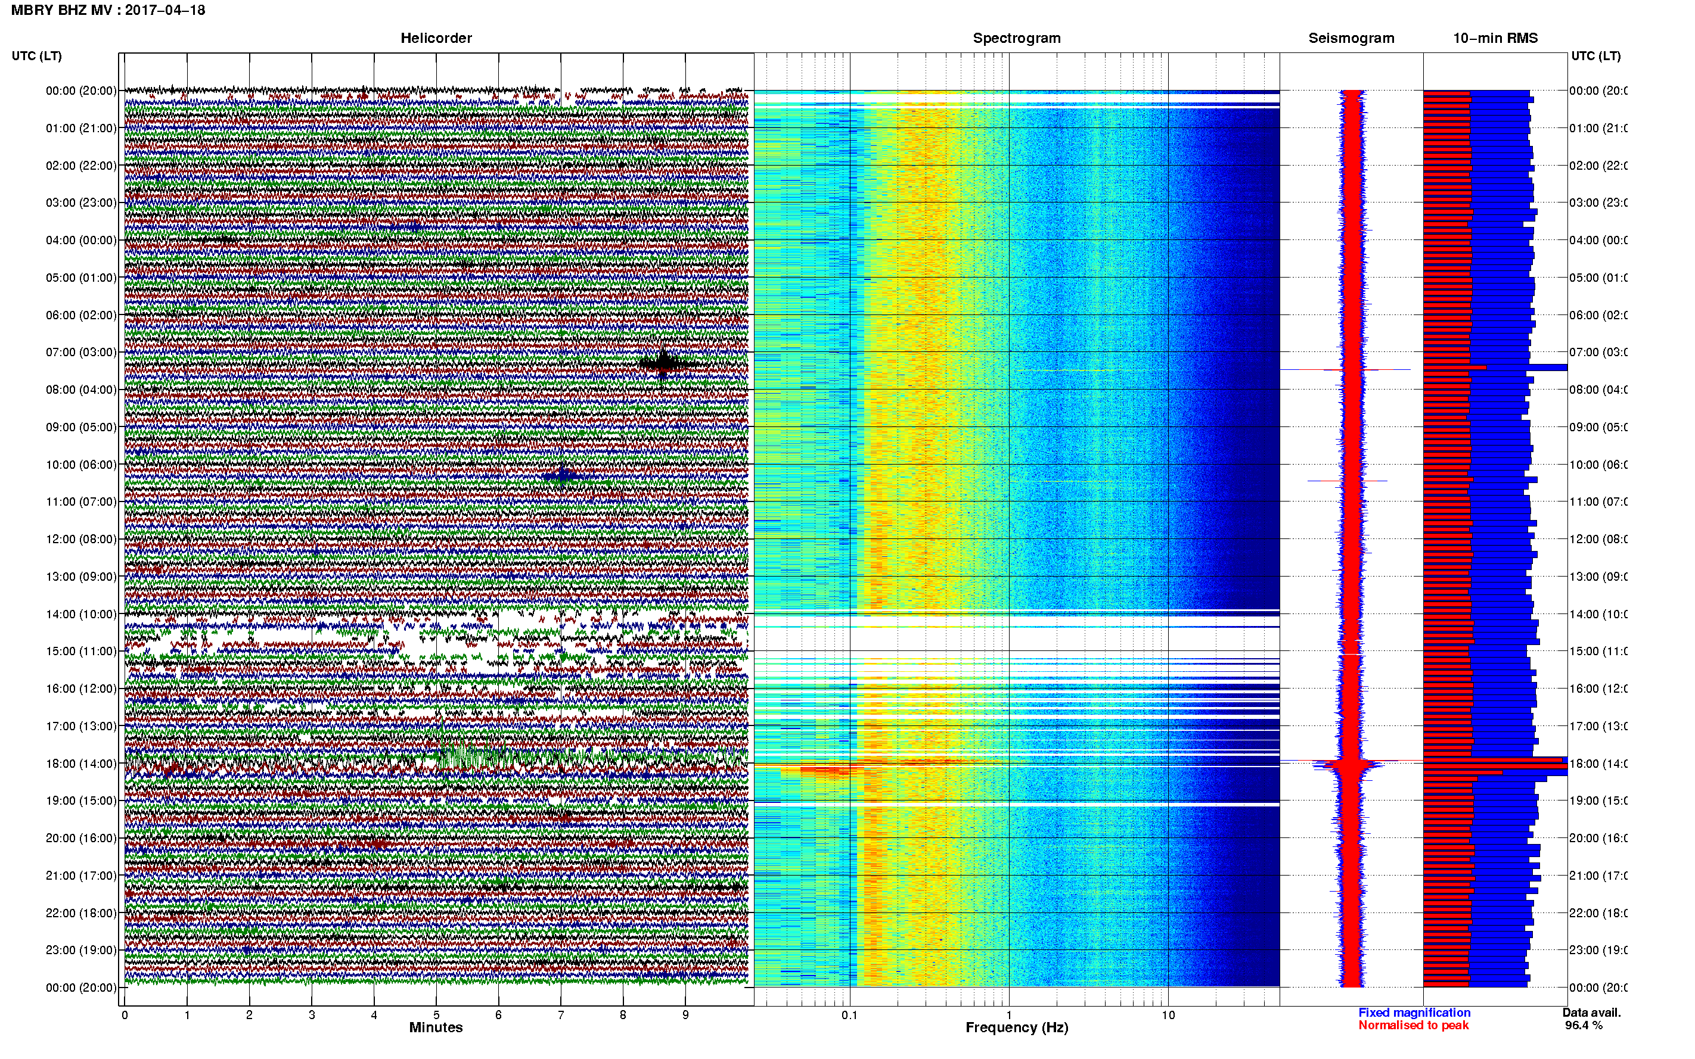Image resolution: width=1695 pixels, height=1059 pixels.
Task: Click the left 00:00 (20:00) label at the top of the axis
Action: coord(81,91)
